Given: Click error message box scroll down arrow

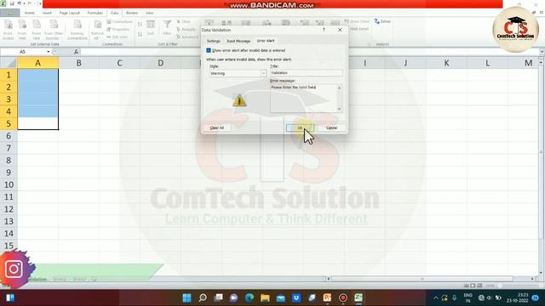Looking at the screenshot, I should pyautogui.click(x=339, y=110).
